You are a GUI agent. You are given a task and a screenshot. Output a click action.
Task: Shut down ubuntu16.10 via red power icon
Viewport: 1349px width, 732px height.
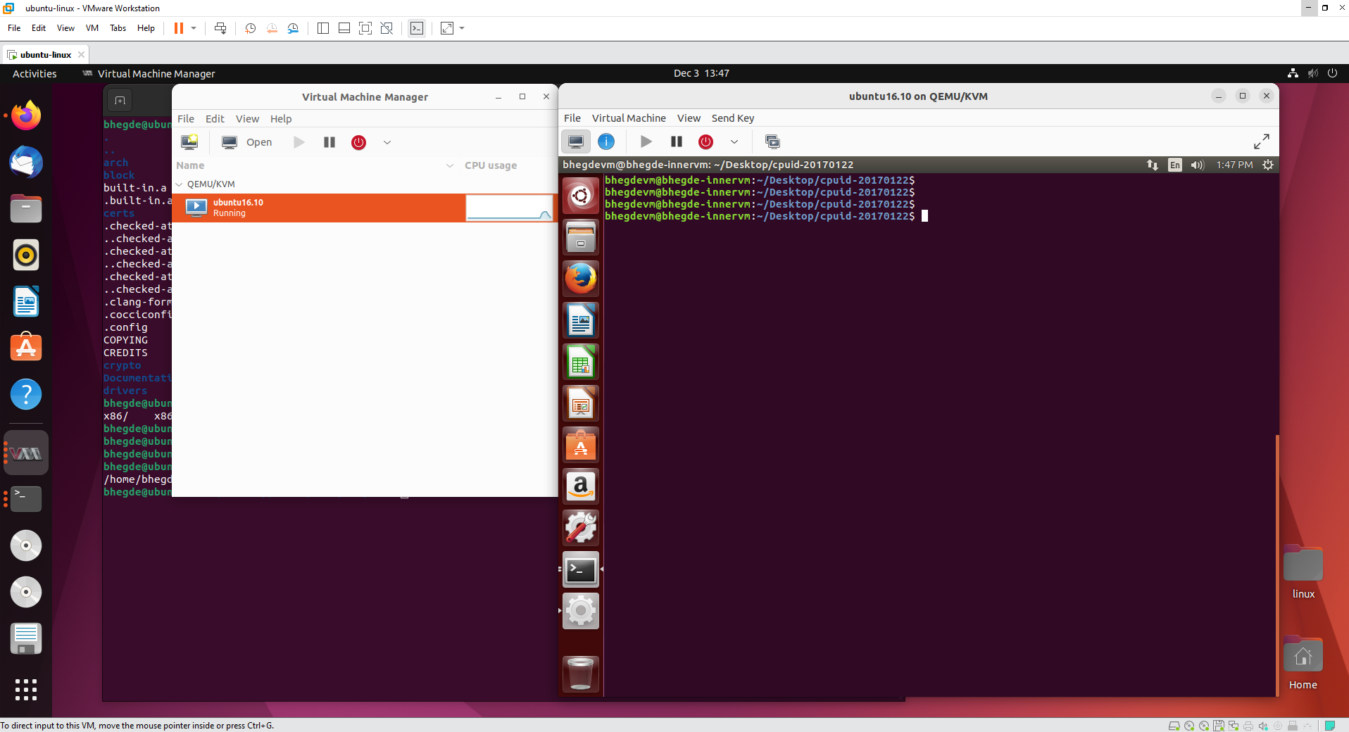point(705,141)
